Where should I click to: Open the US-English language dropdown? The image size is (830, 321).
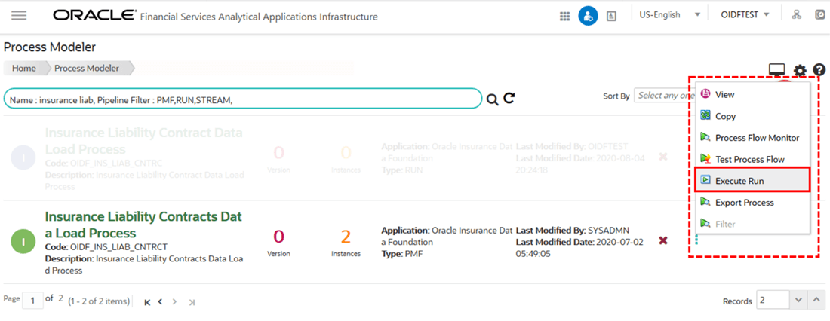pyautogui.click(x=669, y=15)
